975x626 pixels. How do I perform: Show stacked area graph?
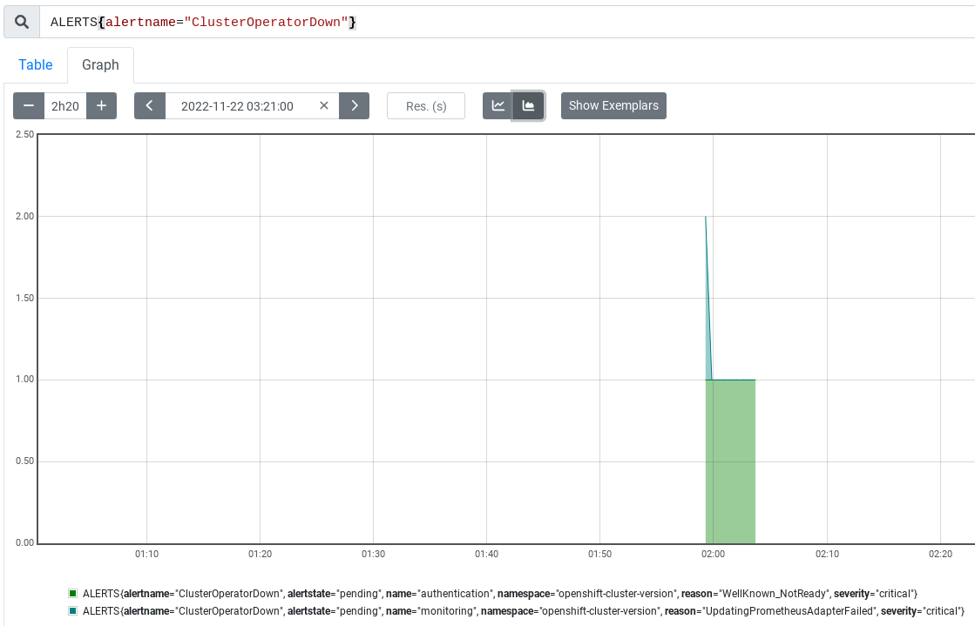coord(529,105)
